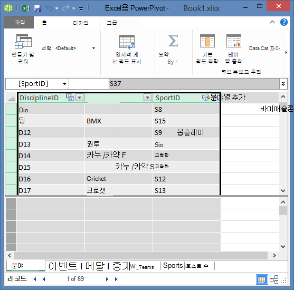This screenshot has width=294, height=290.
Task: Expand the ribbon overflow arrow
Action: coord(286,52)
